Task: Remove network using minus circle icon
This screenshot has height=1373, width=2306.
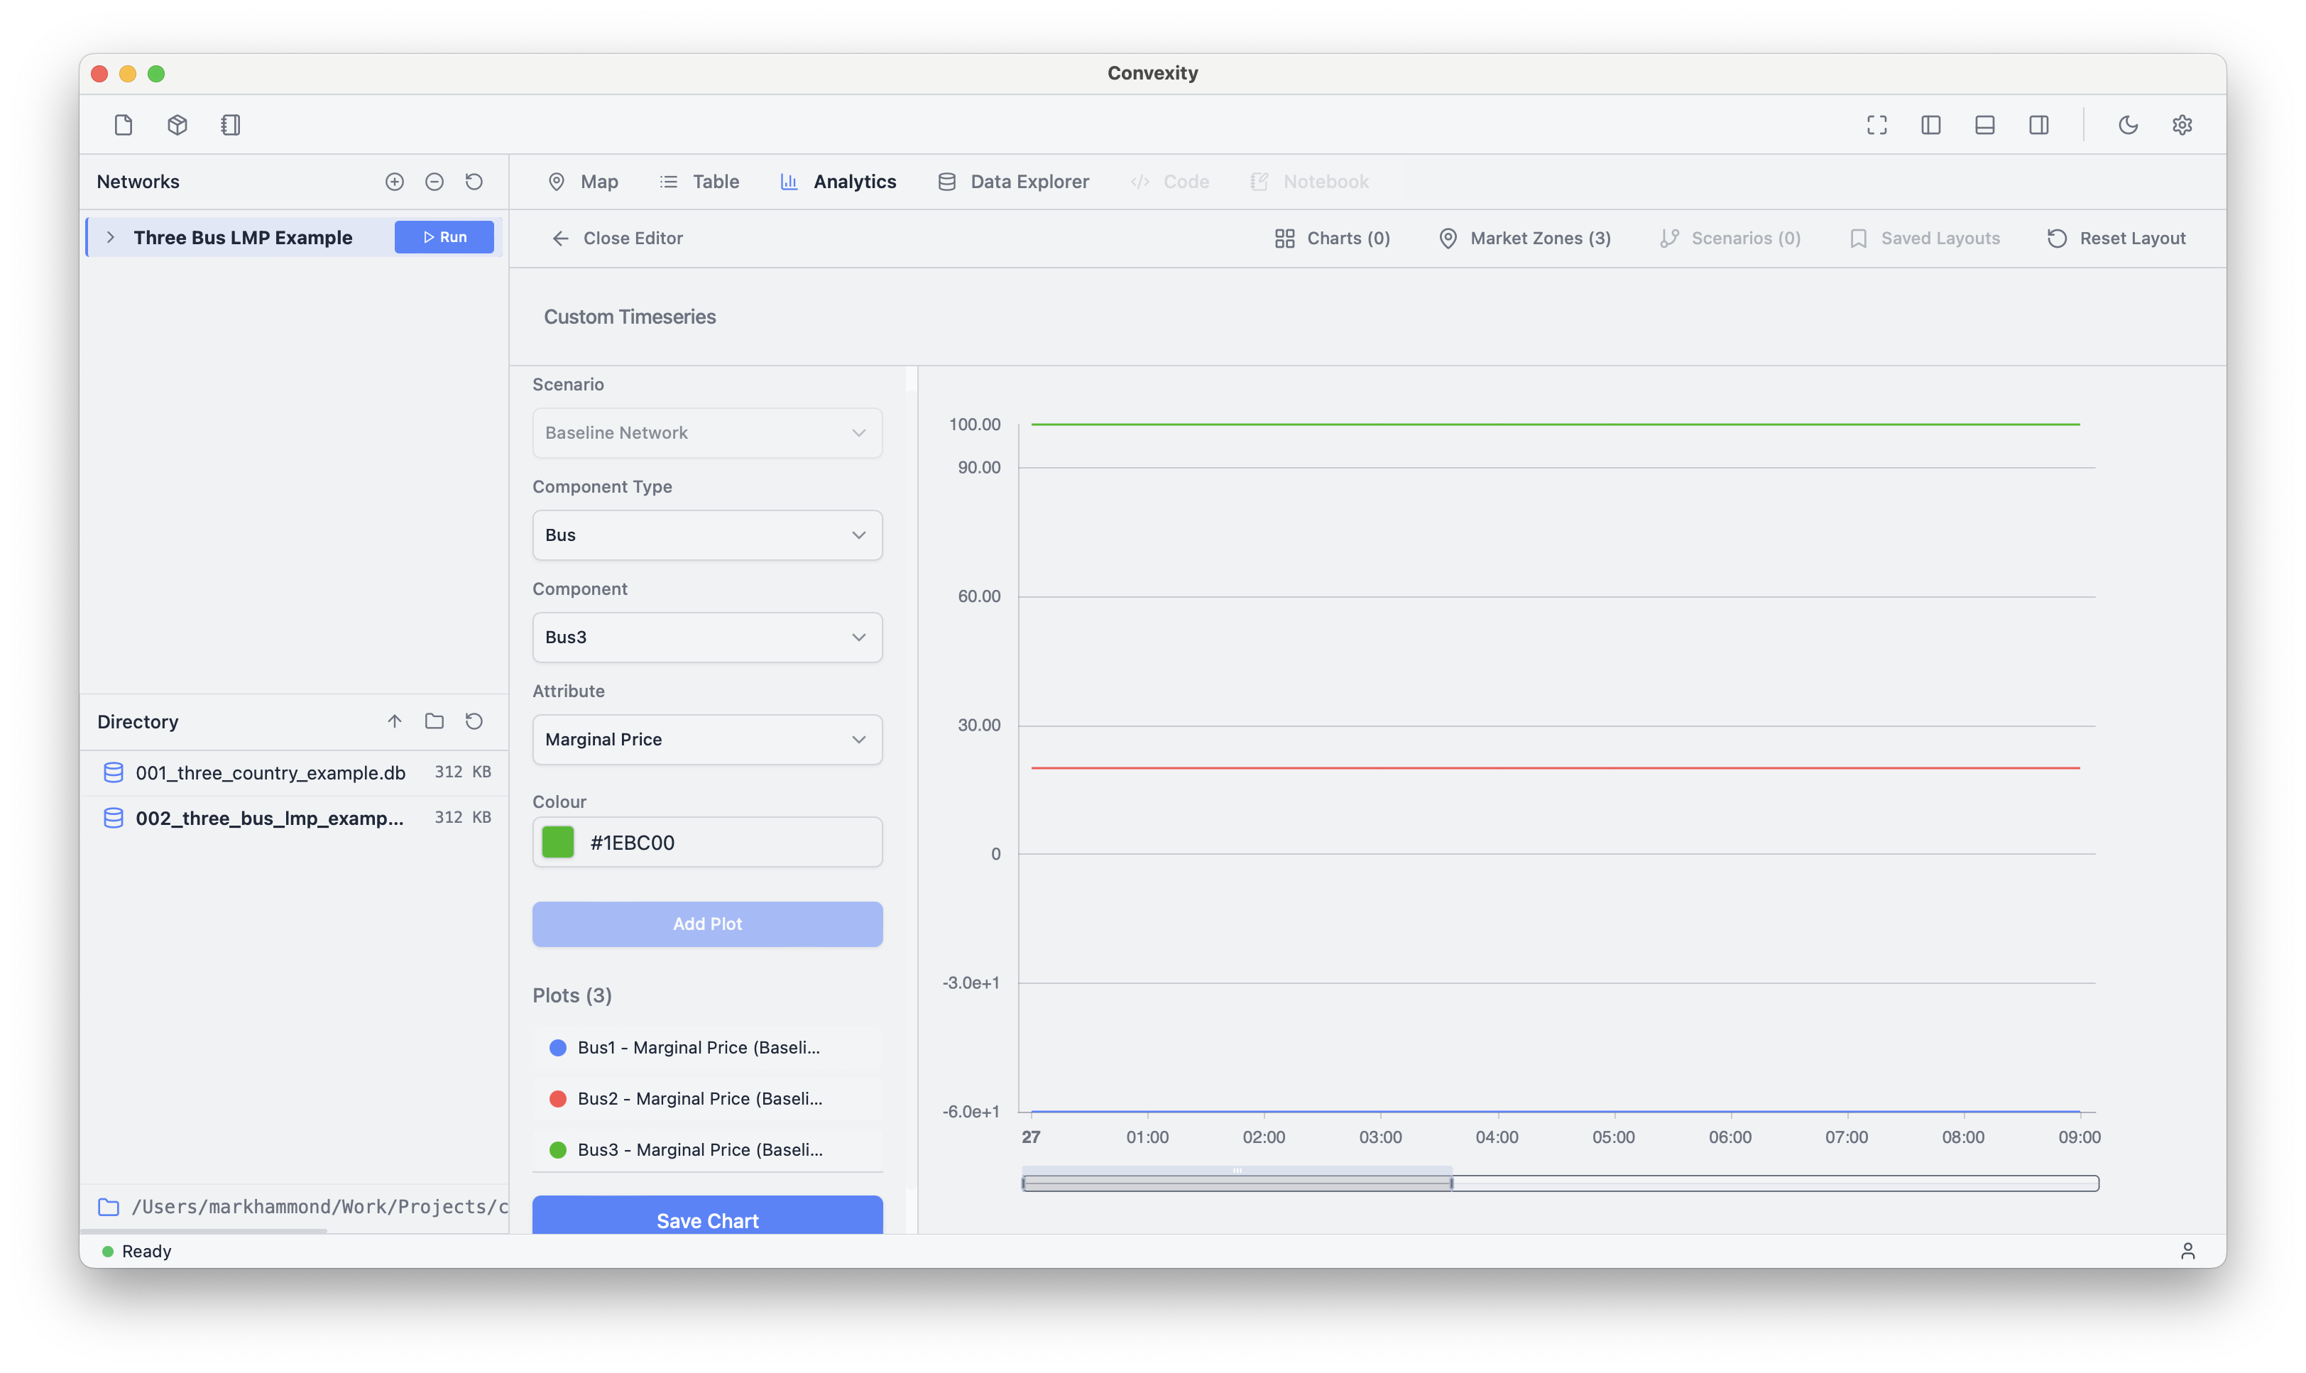Action: (x=434, y=182)
